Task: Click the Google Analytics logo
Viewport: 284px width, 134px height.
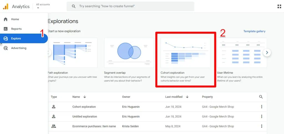Action: pos(6,6)
